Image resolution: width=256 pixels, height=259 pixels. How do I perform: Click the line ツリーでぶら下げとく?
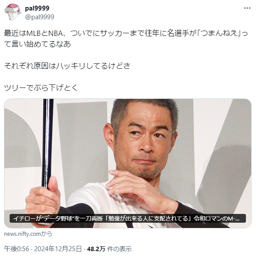[x=41, y=87]
